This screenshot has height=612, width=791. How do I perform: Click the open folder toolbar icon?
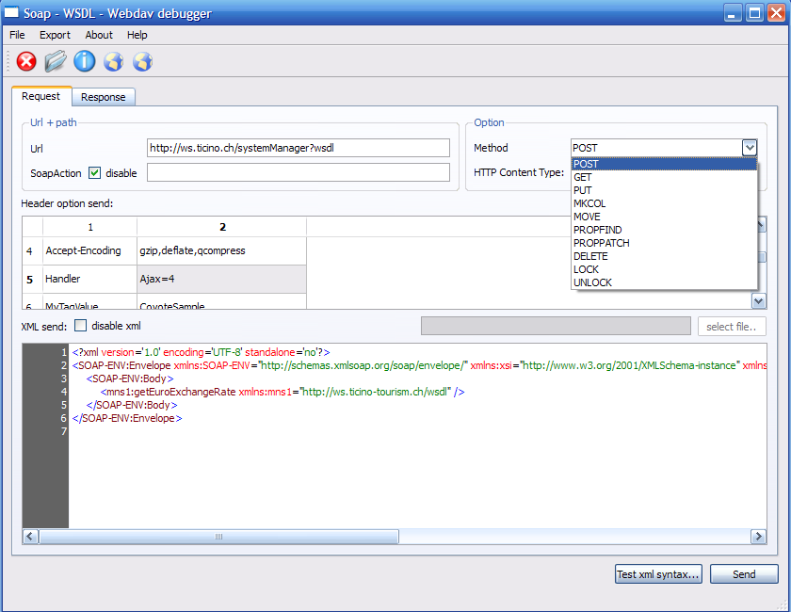[x=56, y=61]
